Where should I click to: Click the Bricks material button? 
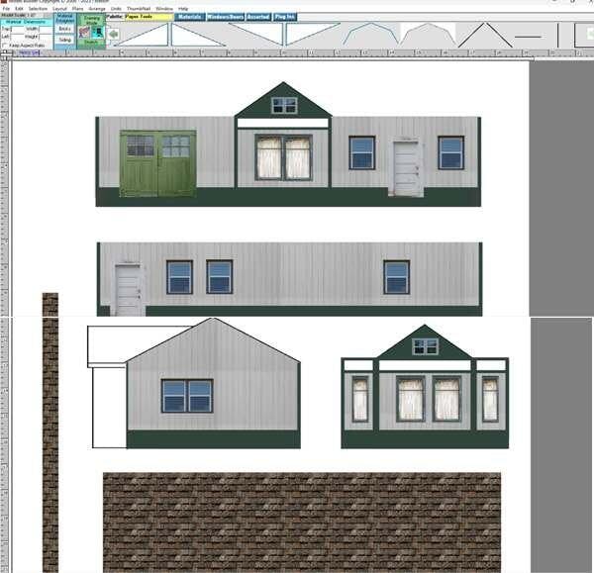64,30
